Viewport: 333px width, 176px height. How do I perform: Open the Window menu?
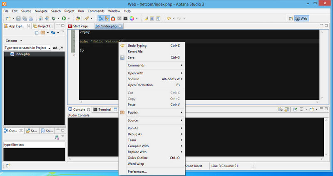pos(114,11)
